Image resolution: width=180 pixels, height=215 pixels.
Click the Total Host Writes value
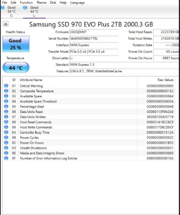pyautogui.click(x=166, y=39)
